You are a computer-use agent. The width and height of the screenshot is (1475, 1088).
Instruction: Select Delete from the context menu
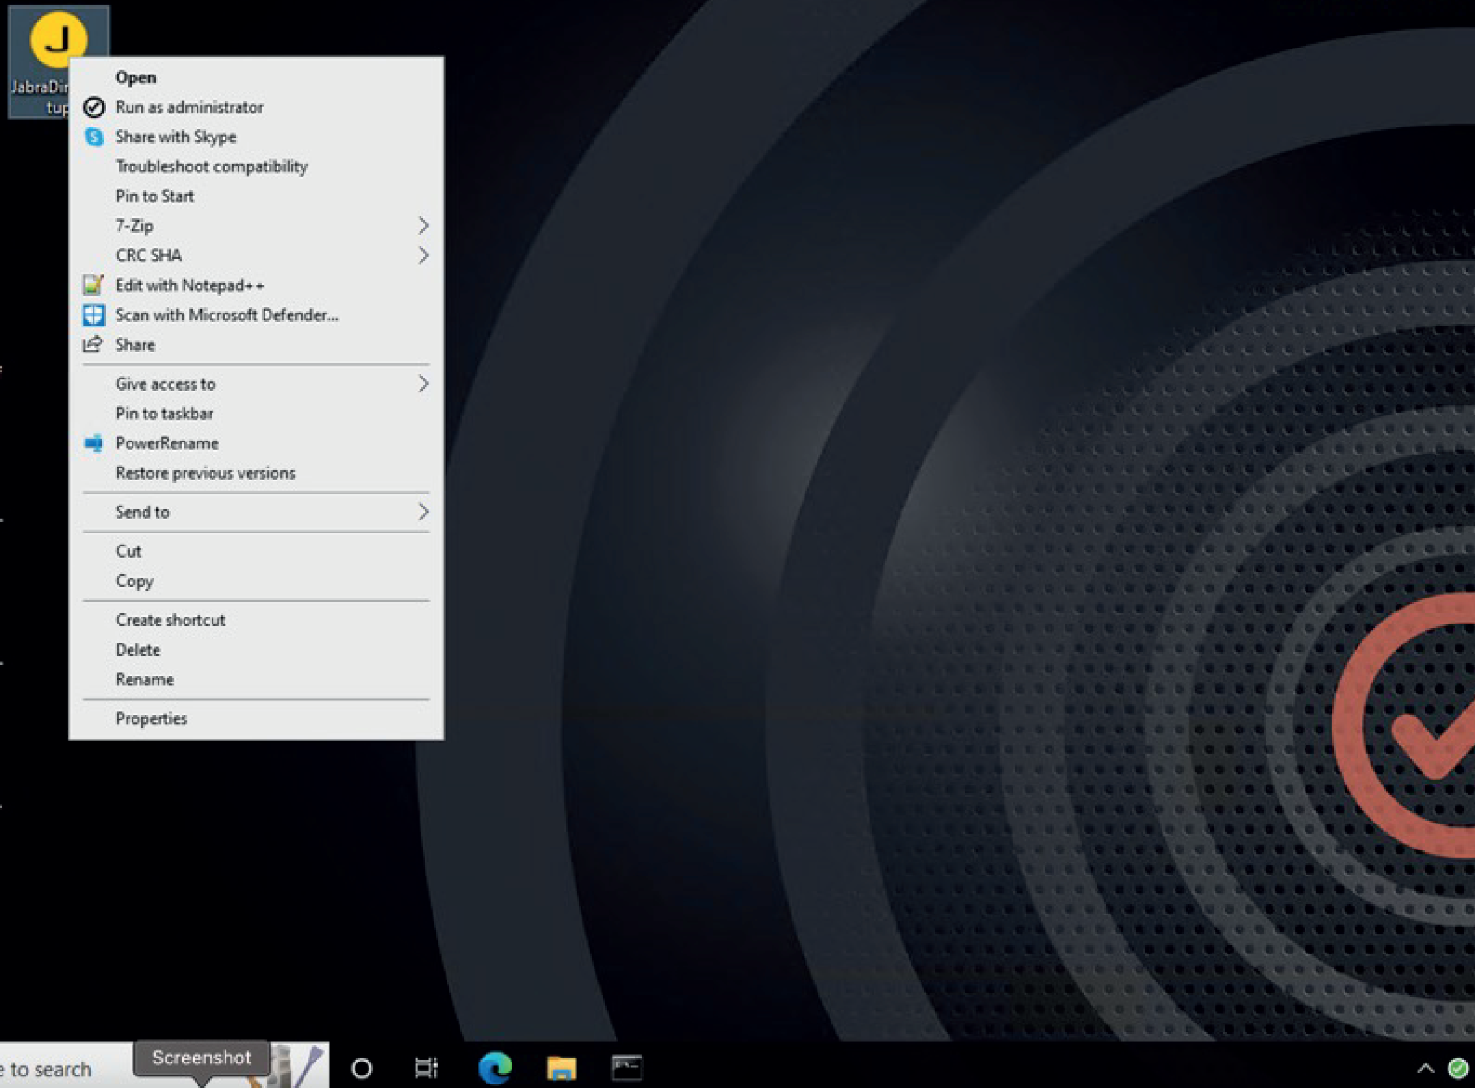256,650
